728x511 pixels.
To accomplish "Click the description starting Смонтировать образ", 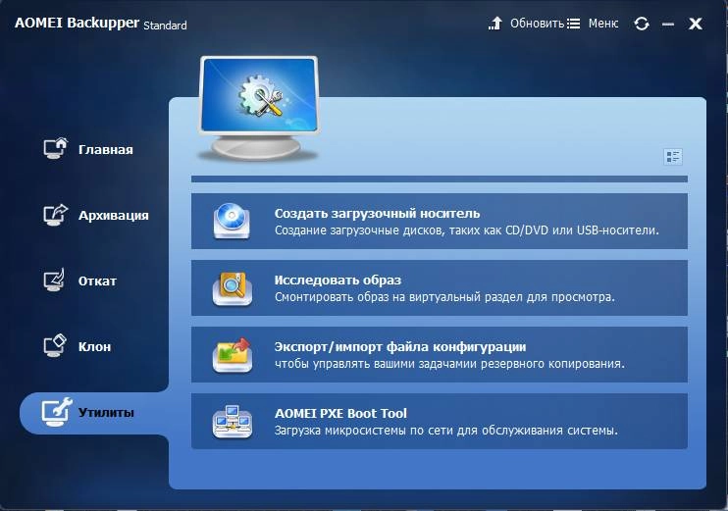I will click(x=444, y=297).
